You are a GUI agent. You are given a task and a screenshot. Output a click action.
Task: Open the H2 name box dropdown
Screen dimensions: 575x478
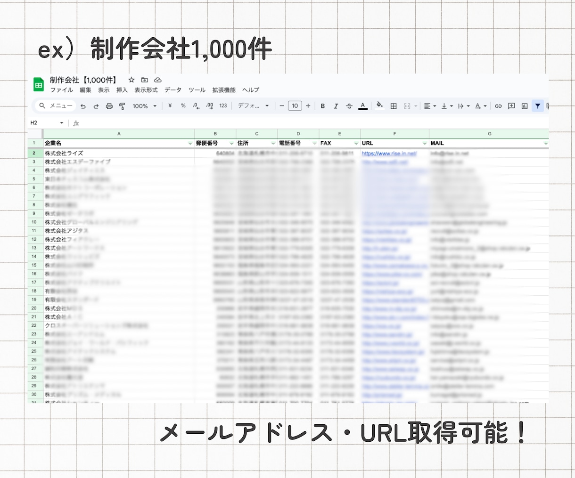click(61, 123)
